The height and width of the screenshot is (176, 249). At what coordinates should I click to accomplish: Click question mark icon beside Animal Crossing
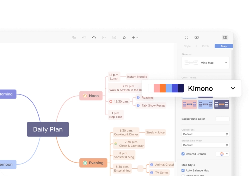(152, 164)
